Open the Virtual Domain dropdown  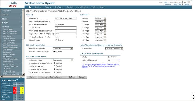coord(186,2)
